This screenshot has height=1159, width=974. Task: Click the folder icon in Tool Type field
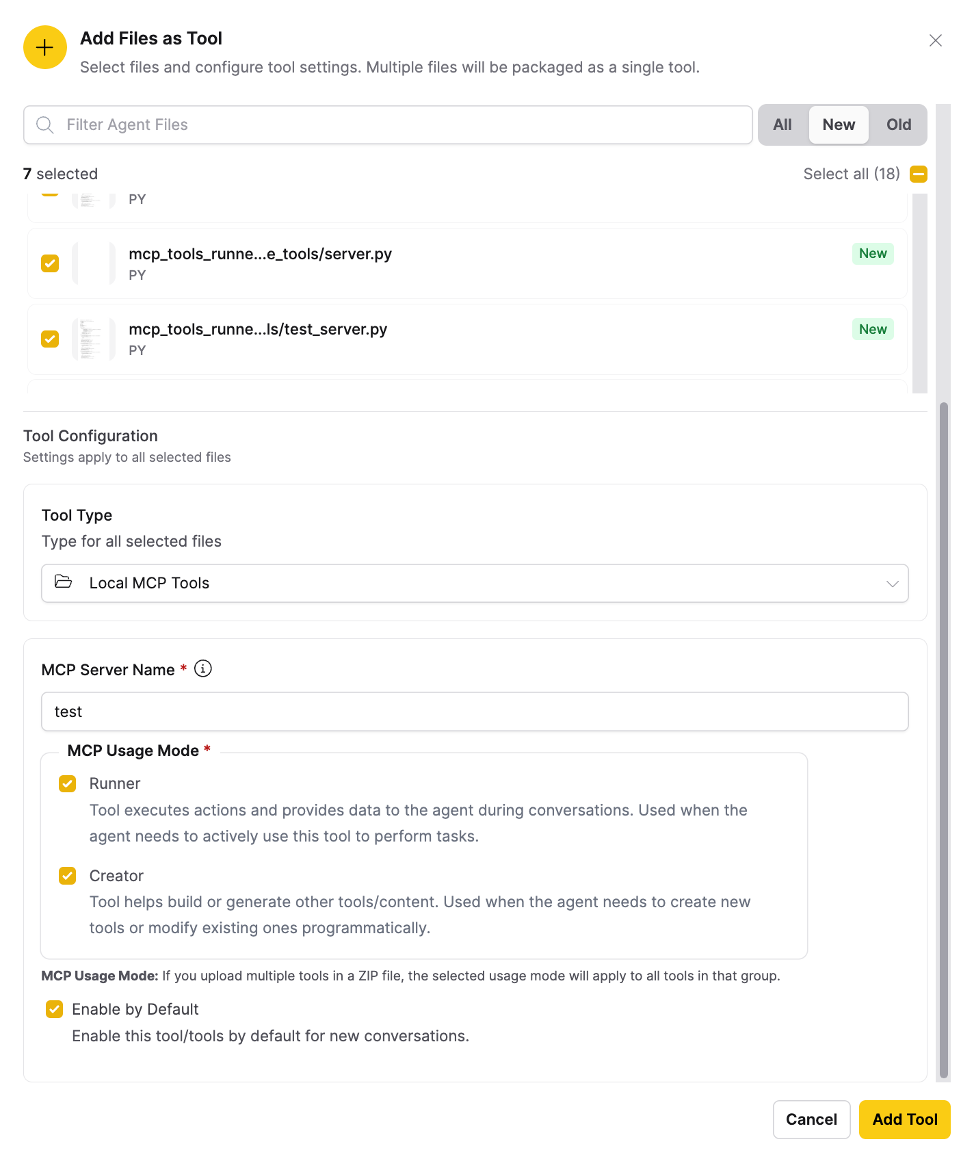point(64,582)
